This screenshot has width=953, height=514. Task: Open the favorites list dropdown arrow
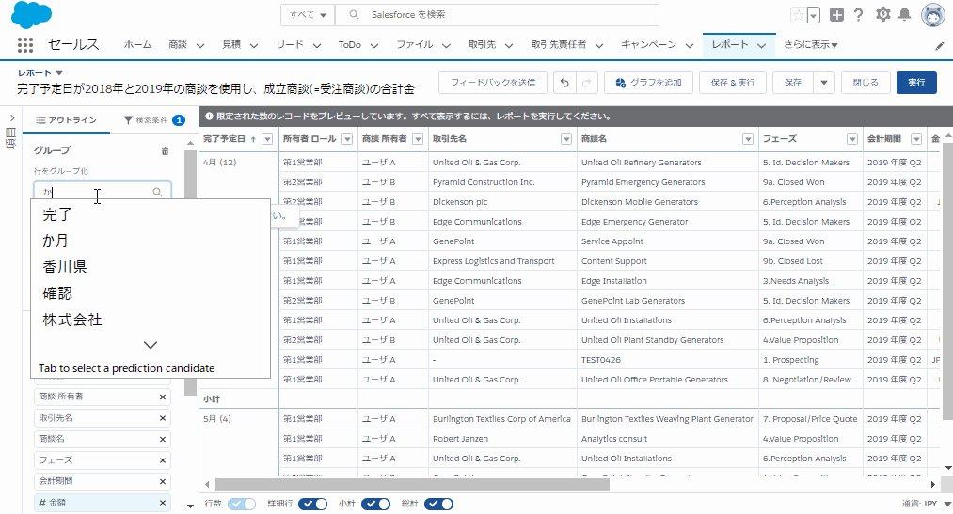(x=813, y=15)
